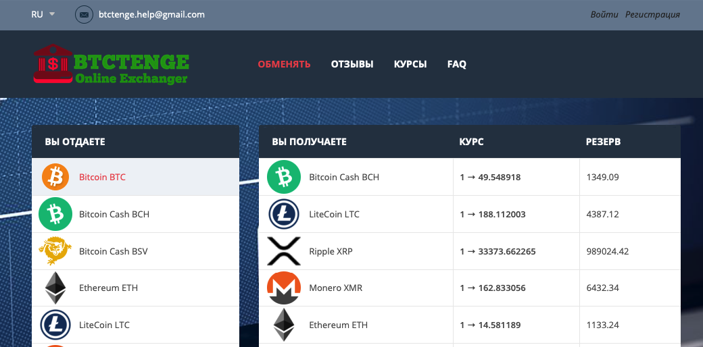Choose Ethereum ETH in receive table
The width and height of the screenshot is (703, 347).
tap(338, 325)
